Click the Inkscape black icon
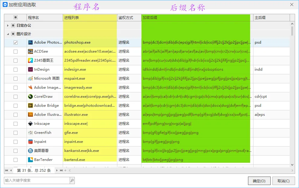This screenshot has width=299, height=188. pos(30,124)
